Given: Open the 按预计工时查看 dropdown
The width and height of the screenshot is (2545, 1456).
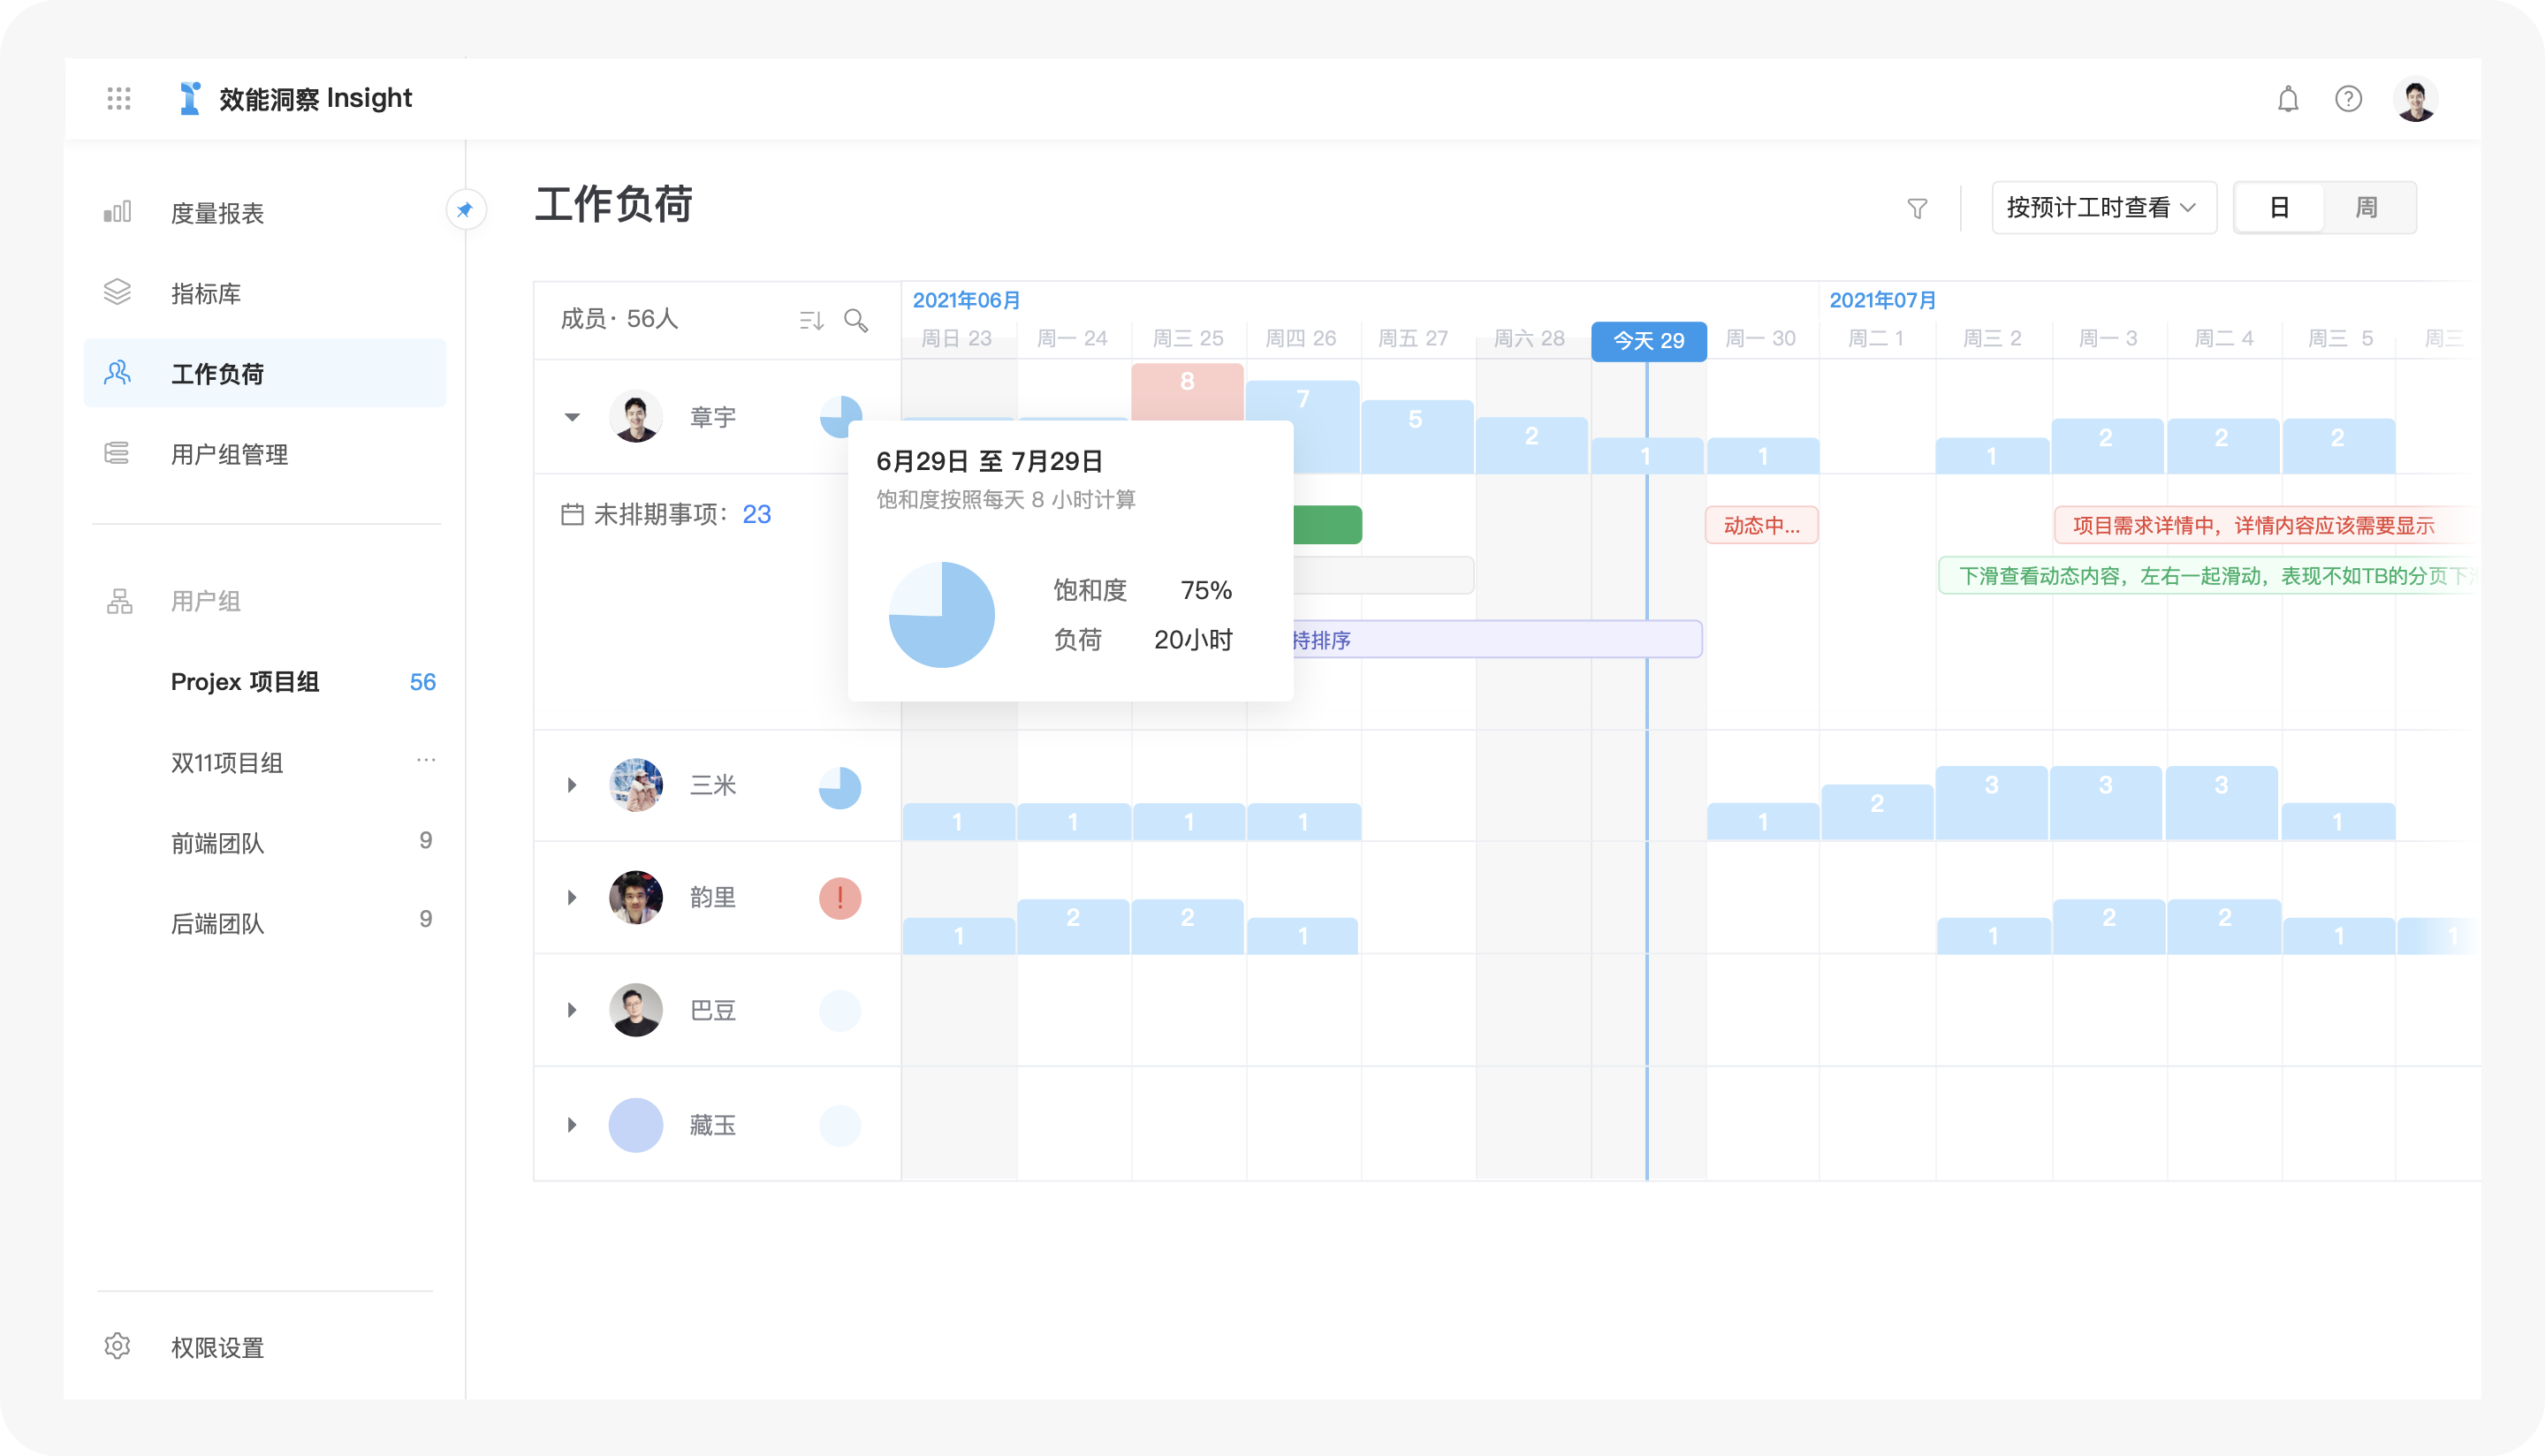Looking at the screenshot, I should coord(2104,208).
